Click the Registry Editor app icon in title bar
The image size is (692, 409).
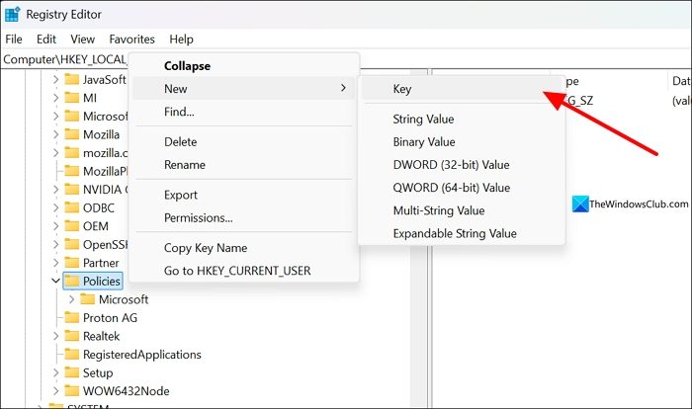[x=12, y=14]
